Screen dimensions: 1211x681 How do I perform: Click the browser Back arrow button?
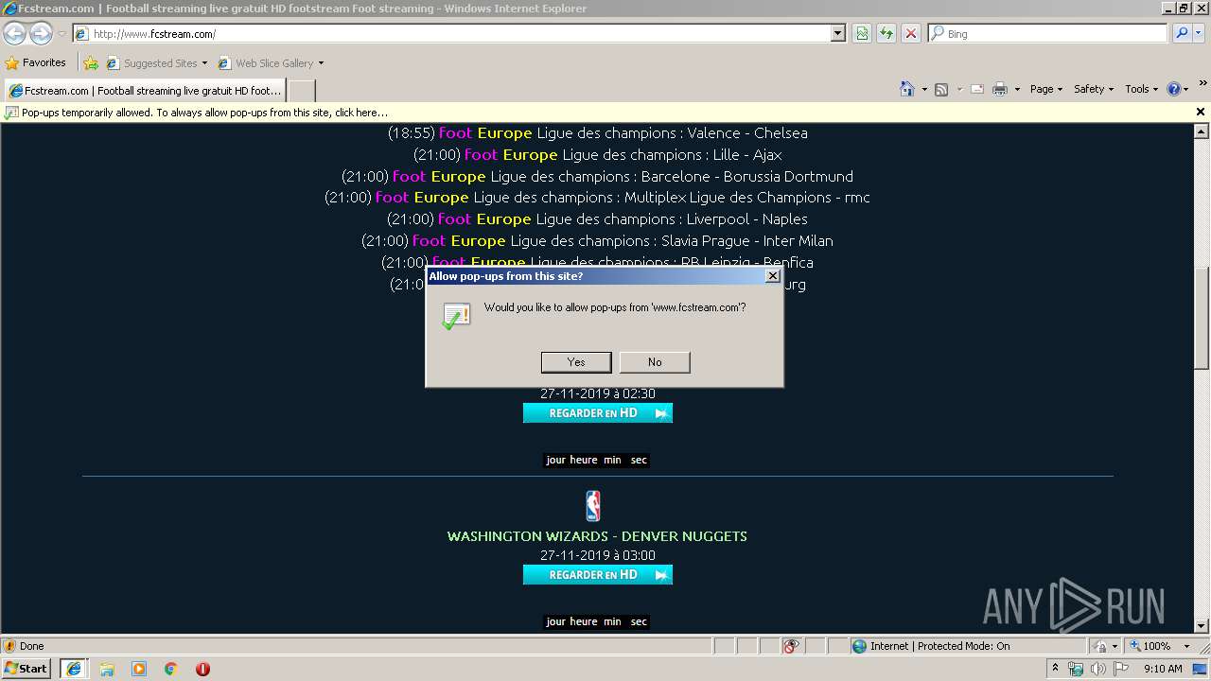click(15, 33)
